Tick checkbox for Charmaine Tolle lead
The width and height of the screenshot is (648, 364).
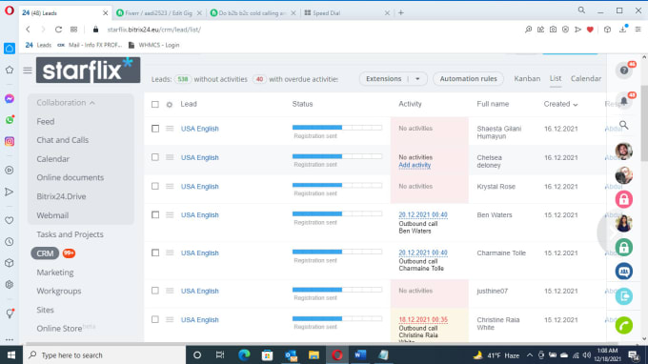pos(155,253)
